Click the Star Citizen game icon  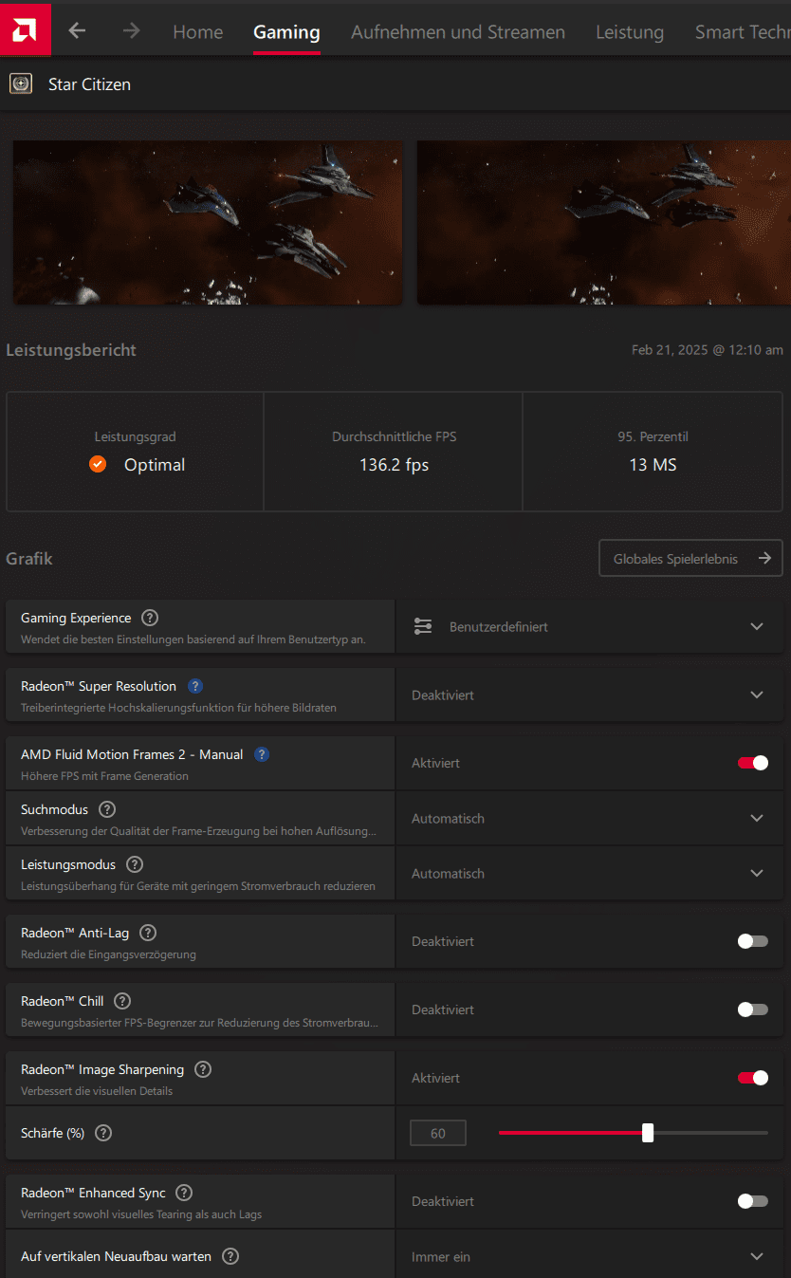[21, 84]
